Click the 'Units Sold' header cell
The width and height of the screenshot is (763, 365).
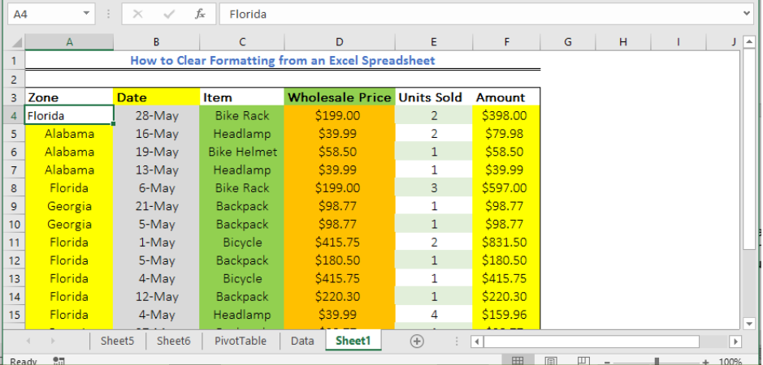pyautogui.click(x=433, y=97)
